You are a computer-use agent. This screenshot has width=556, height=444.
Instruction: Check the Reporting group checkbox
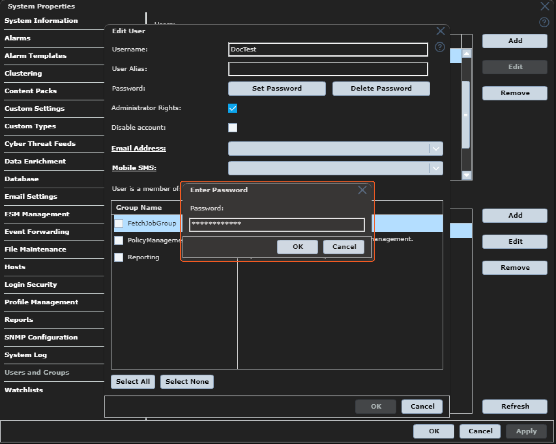click(x=119, y=257)
